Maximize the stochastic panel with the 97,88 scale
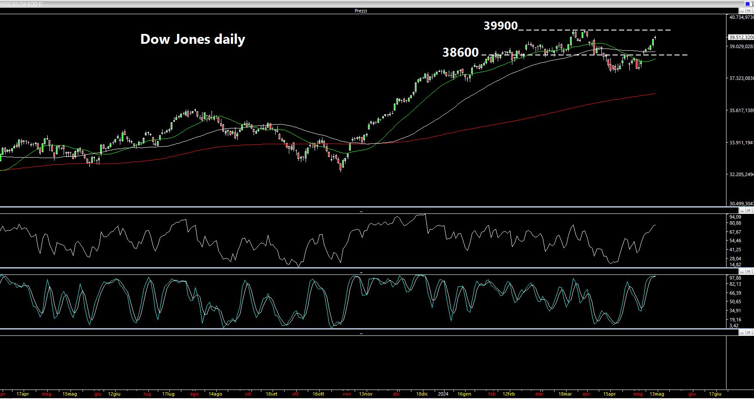This screenshot has width=754, height=399. point(748,271)
